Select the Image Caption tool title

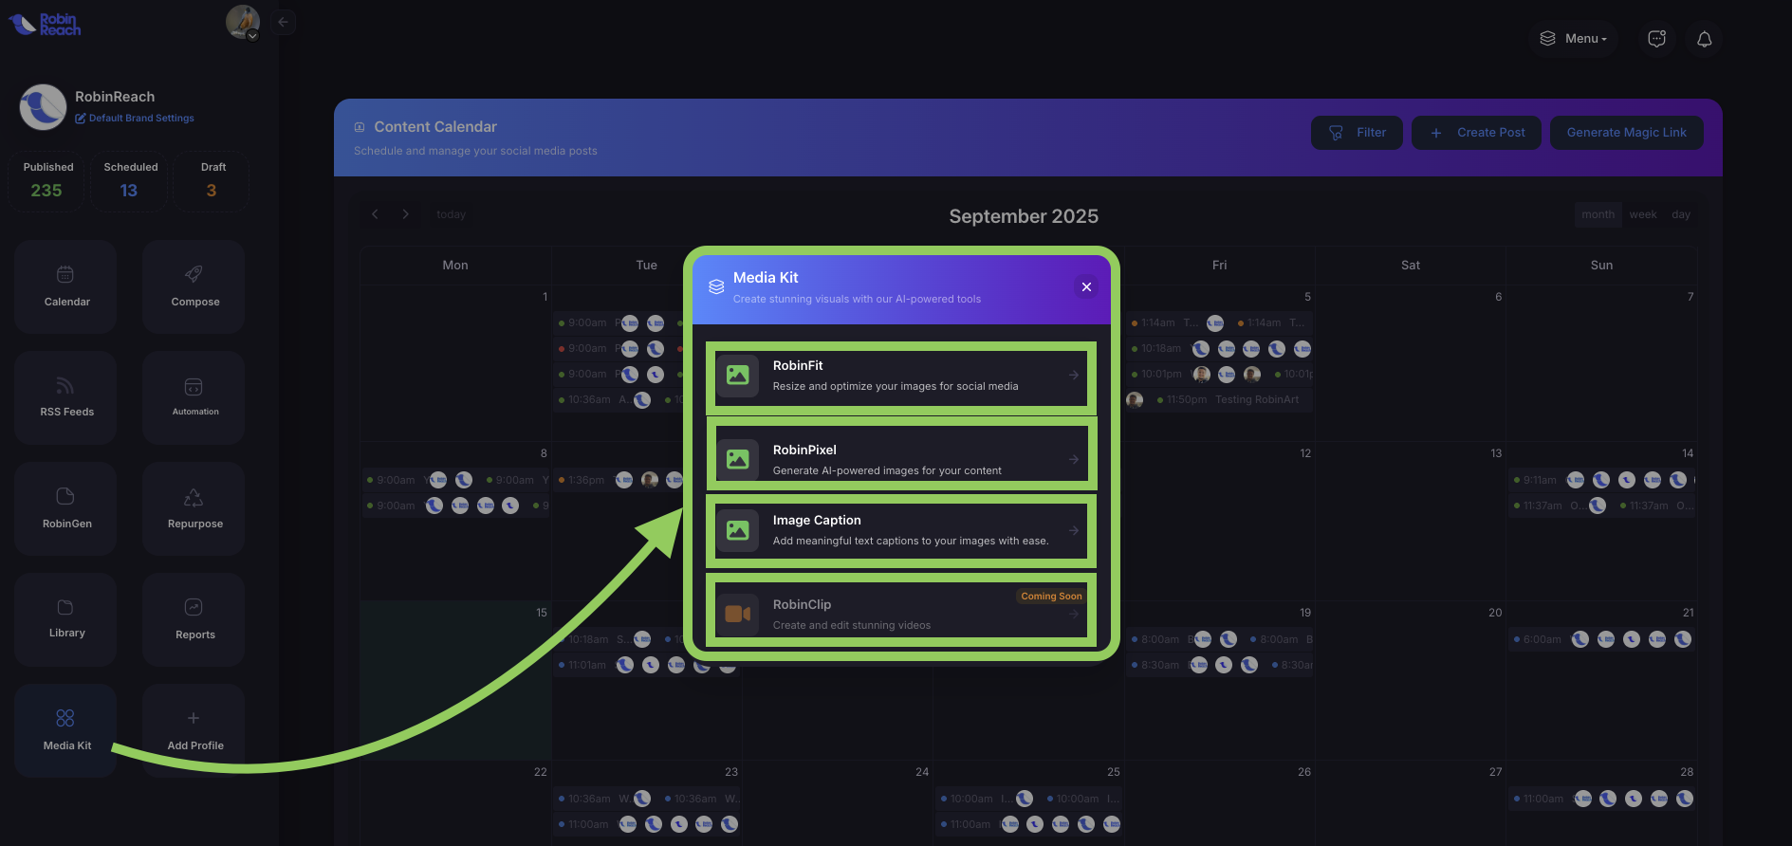click(x=817, y=520)
